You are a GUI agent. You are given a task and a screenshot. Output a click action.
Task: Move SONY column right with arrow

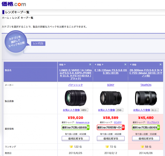tap(103, 65)
